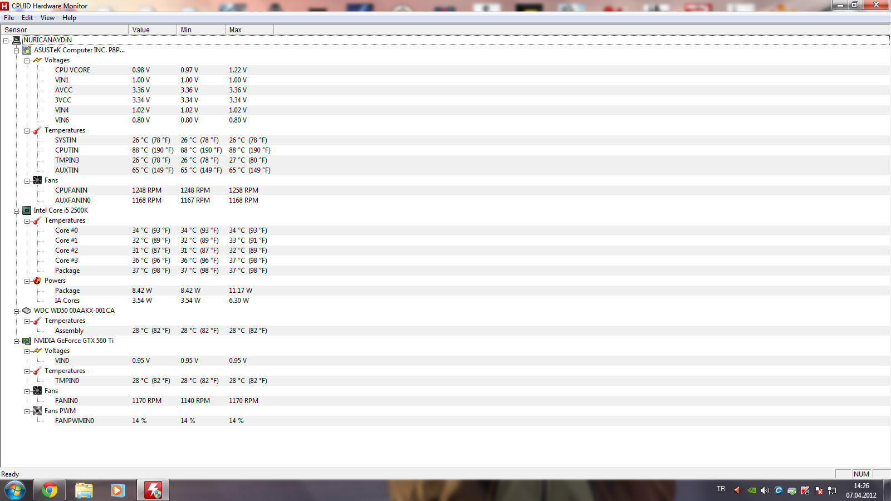The image size is (891, 501).
Task: Click the Sensor column header
Action: click(65, 30)
